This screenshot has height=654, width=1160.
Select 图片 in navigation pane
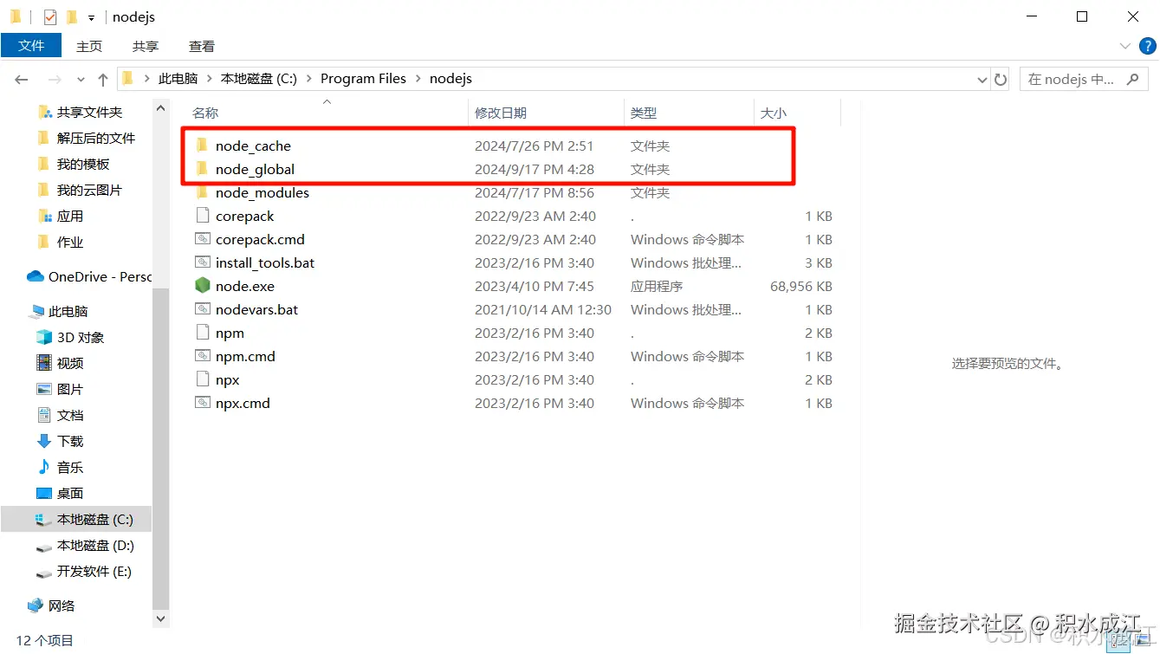(x=70, y=389)
